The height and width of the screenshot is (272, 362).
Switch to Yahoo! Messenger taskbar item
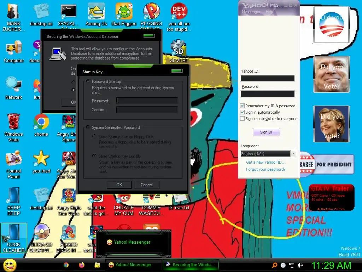point(133,265)
